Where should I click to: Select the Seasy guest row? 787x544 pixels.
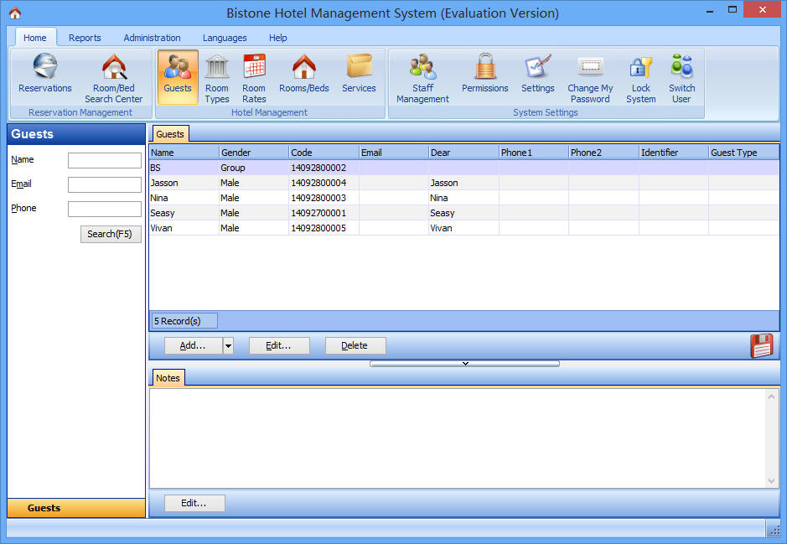pyautogui.click(x=464, y=213)
